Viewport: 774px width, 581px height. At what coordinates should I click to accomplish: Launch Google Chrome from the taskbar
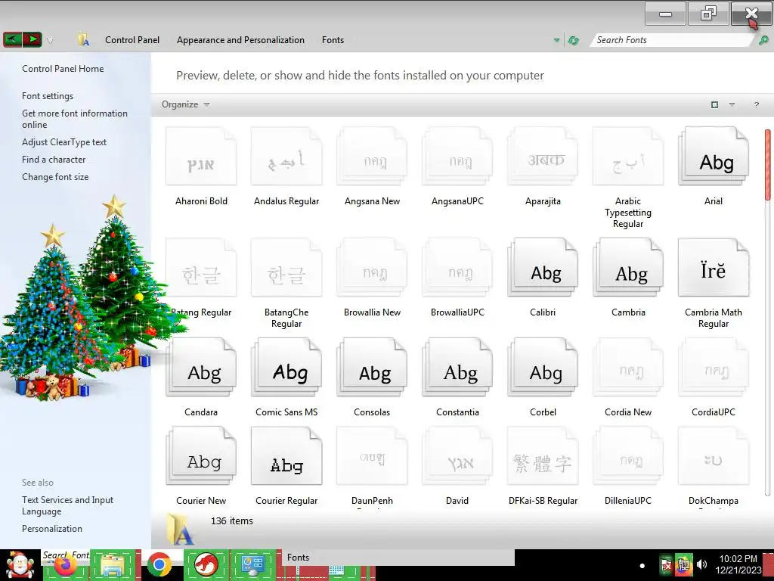(x=159, y=565)
